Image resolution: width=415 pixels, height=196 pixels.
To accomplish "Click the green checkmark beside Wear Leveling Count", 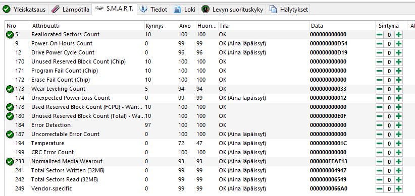I will (x=10, y=89).
